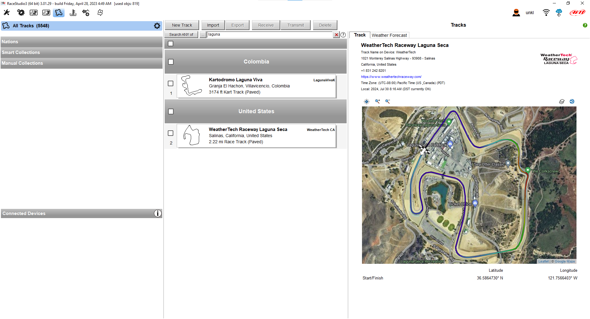Image resolution: width=590 pixels, height=319 pixels.
Task: Click the Connected Devices info icon
Action: (158, 213)
